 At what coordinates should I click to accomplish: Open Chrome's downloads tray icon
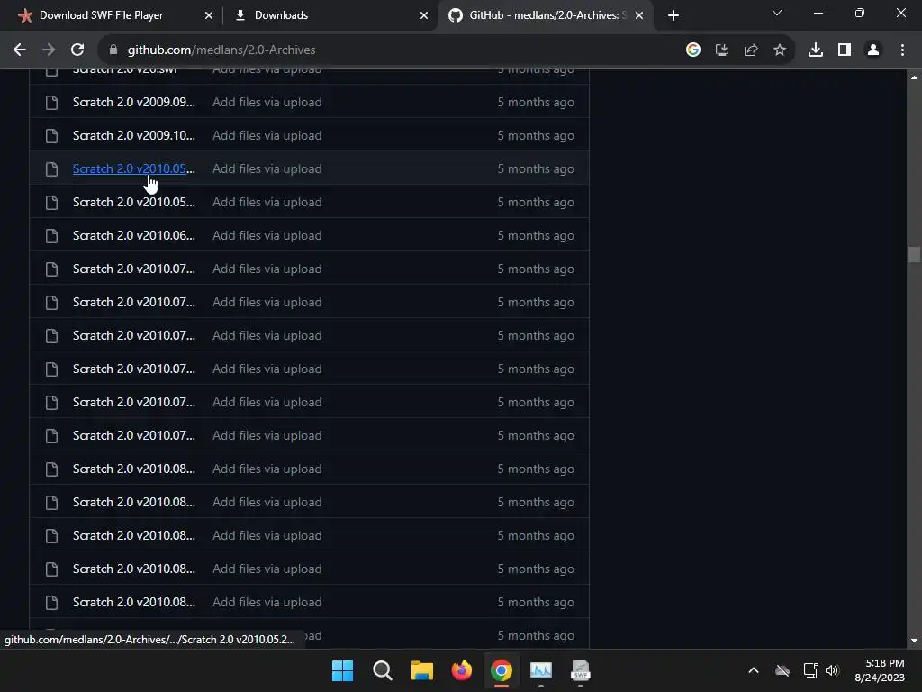coord(816,50)
